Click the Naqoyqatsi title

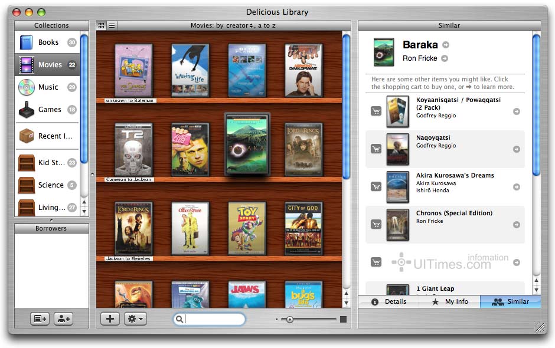tap(433, 137)
